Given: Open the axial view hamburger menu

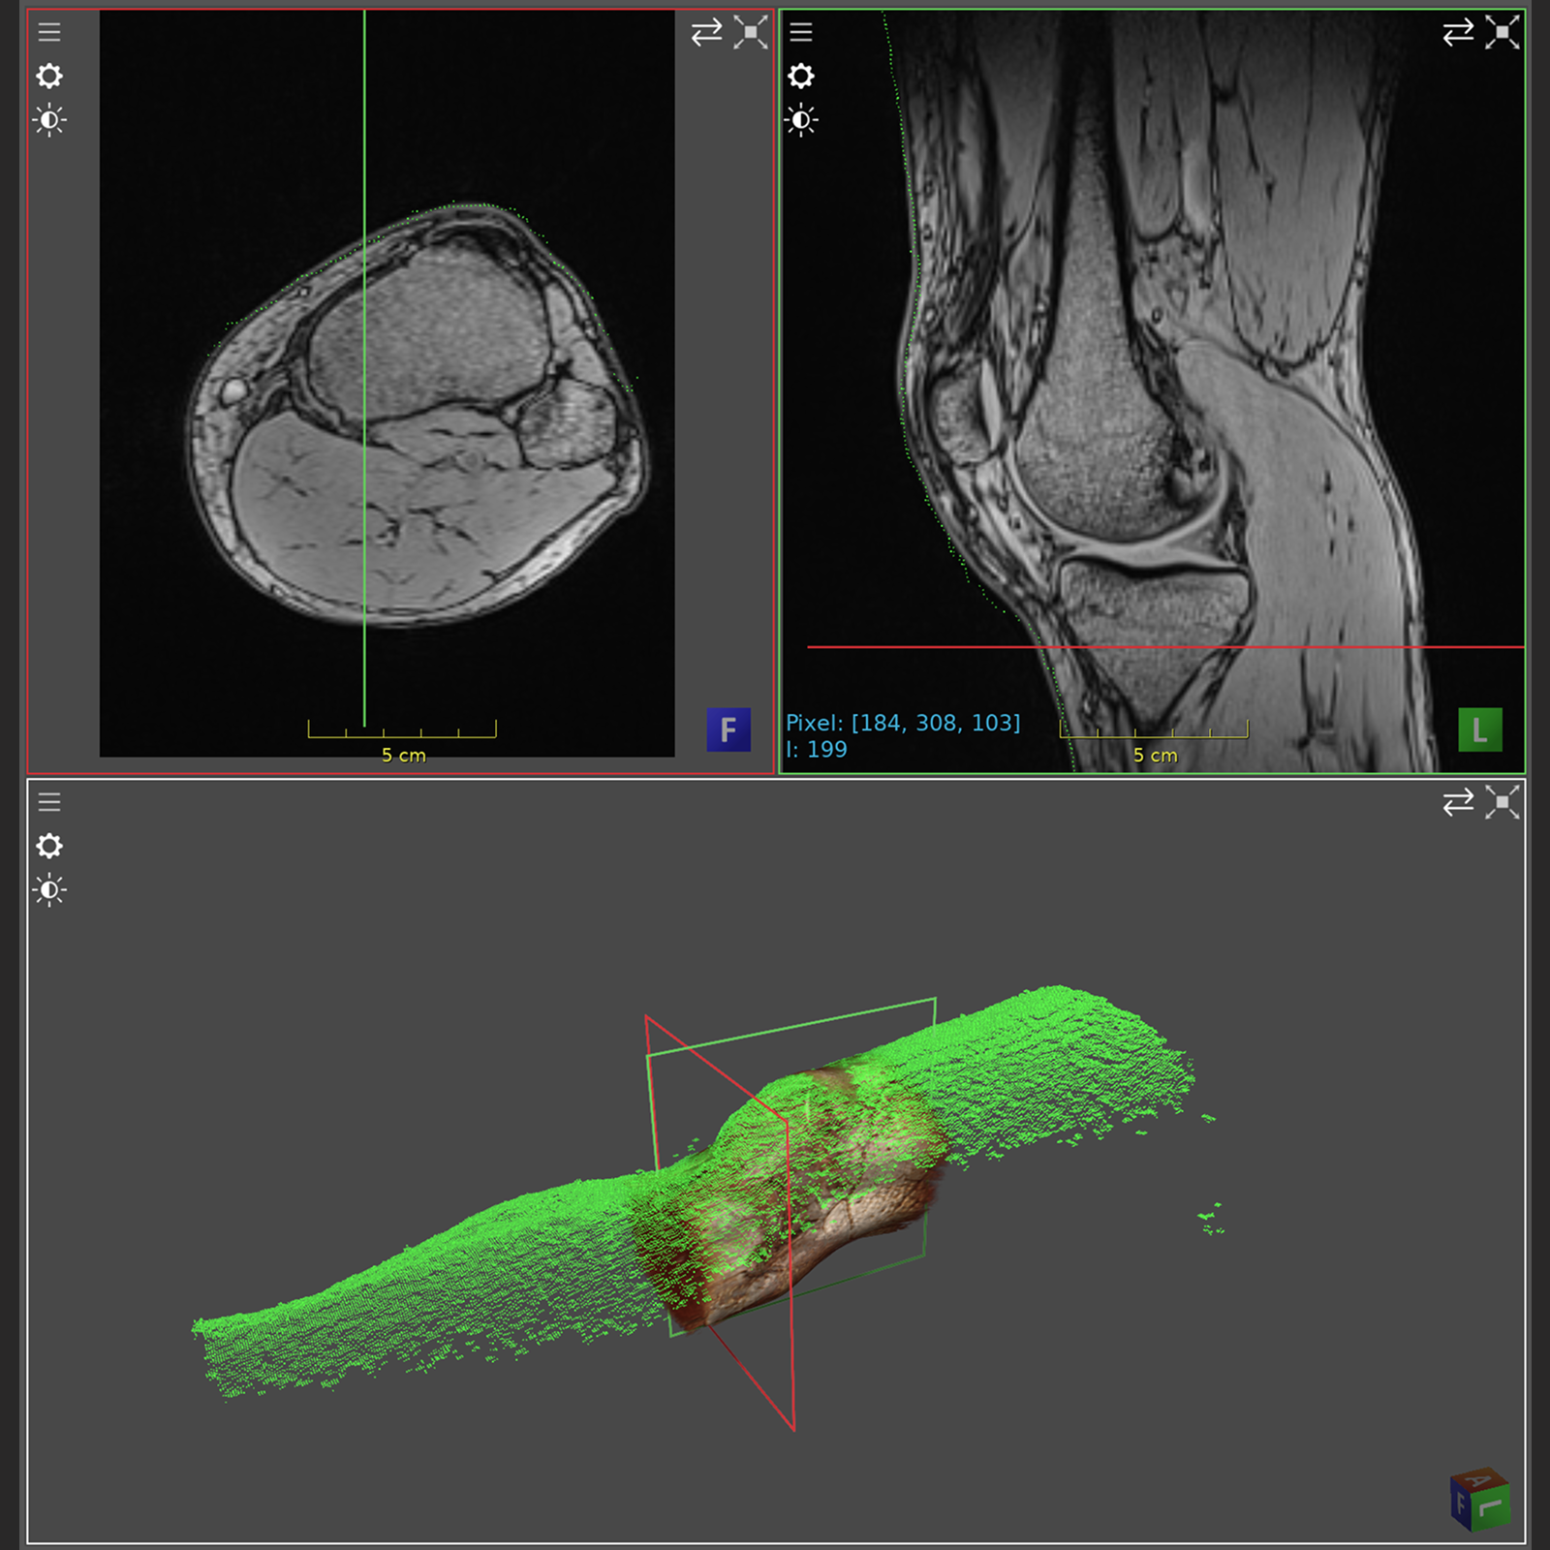Looking at the screenshot, I should tap(49, 32).
